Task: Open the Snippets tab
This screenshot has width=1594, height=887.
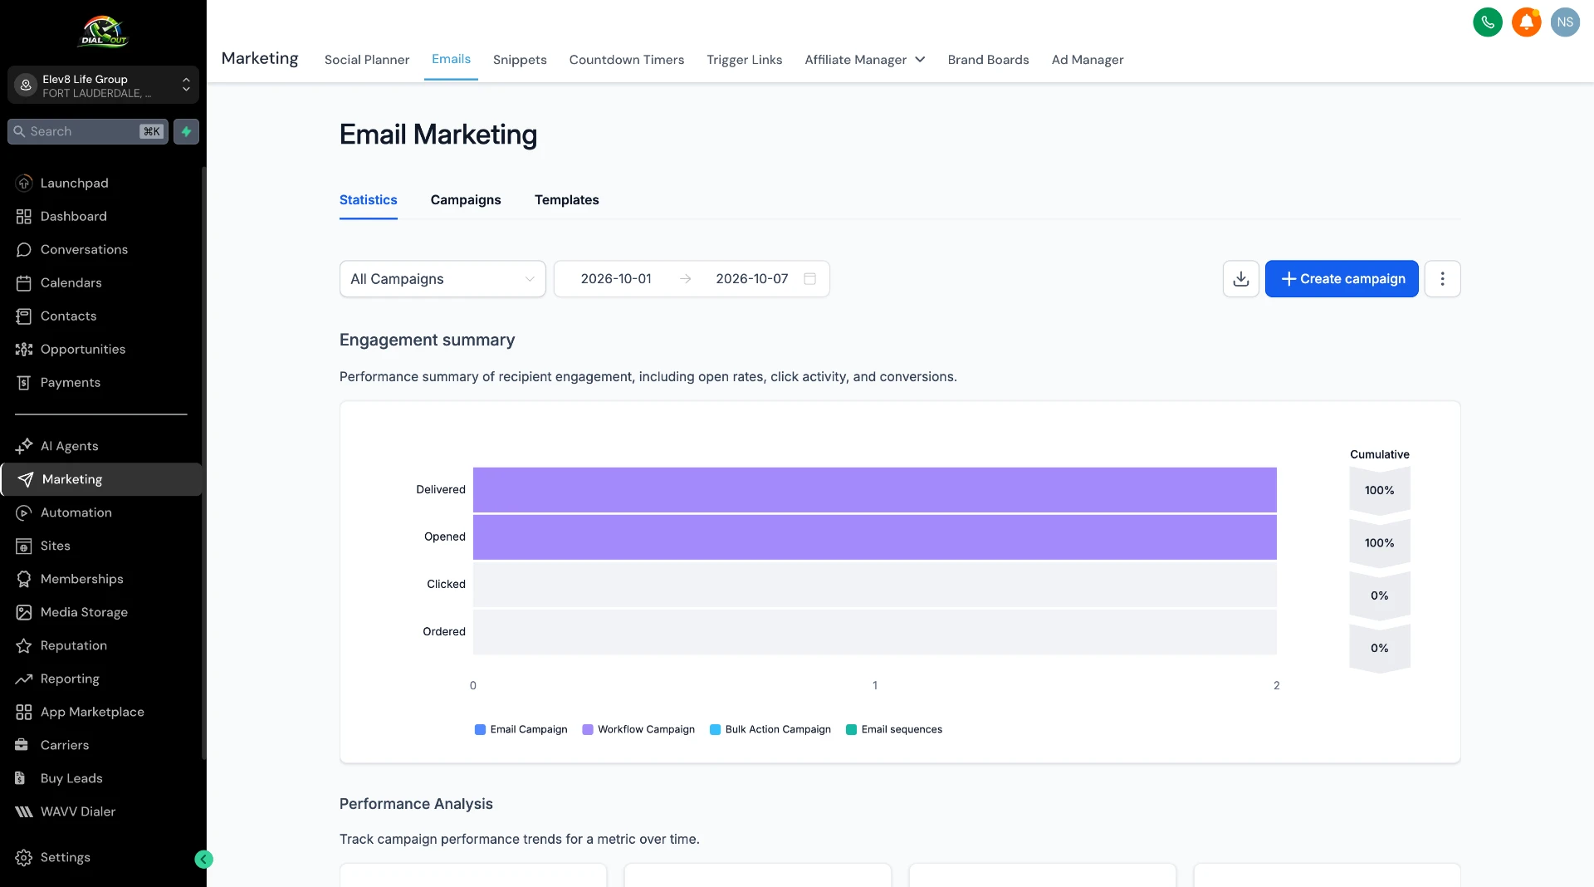Action: coord(520,60)
